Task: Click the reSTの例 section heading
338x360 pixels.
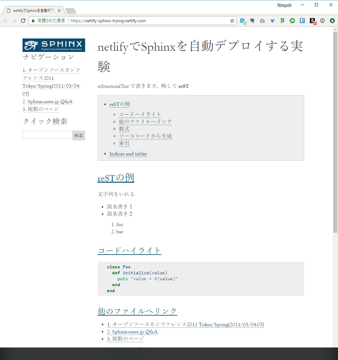Action: pos(116,178)
